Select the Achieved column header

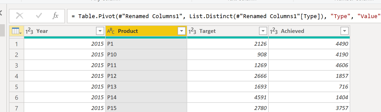(309, 31)
